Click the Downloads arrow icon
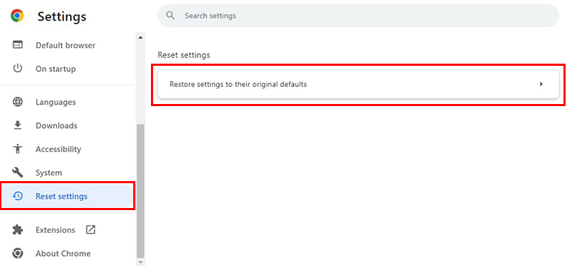Viewport: 567px width, 266px height. tap(17, 125)
